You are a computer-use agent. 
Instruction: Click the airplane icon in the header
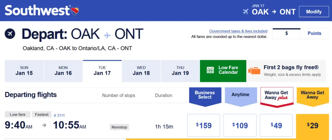(246, 12)
